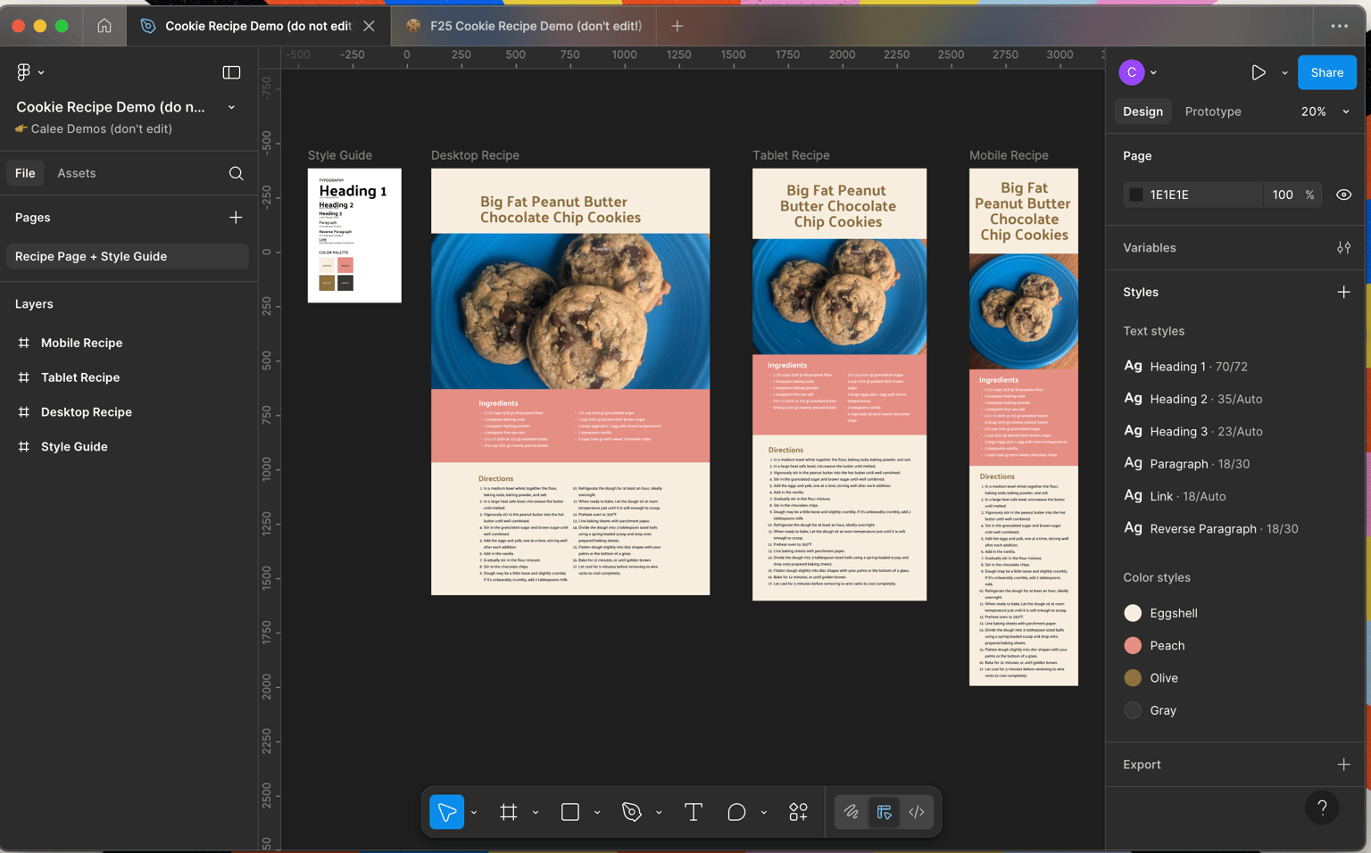Click the purple user avatar C
Screen dimensions: 1371x853
[x=1132, y=72]
